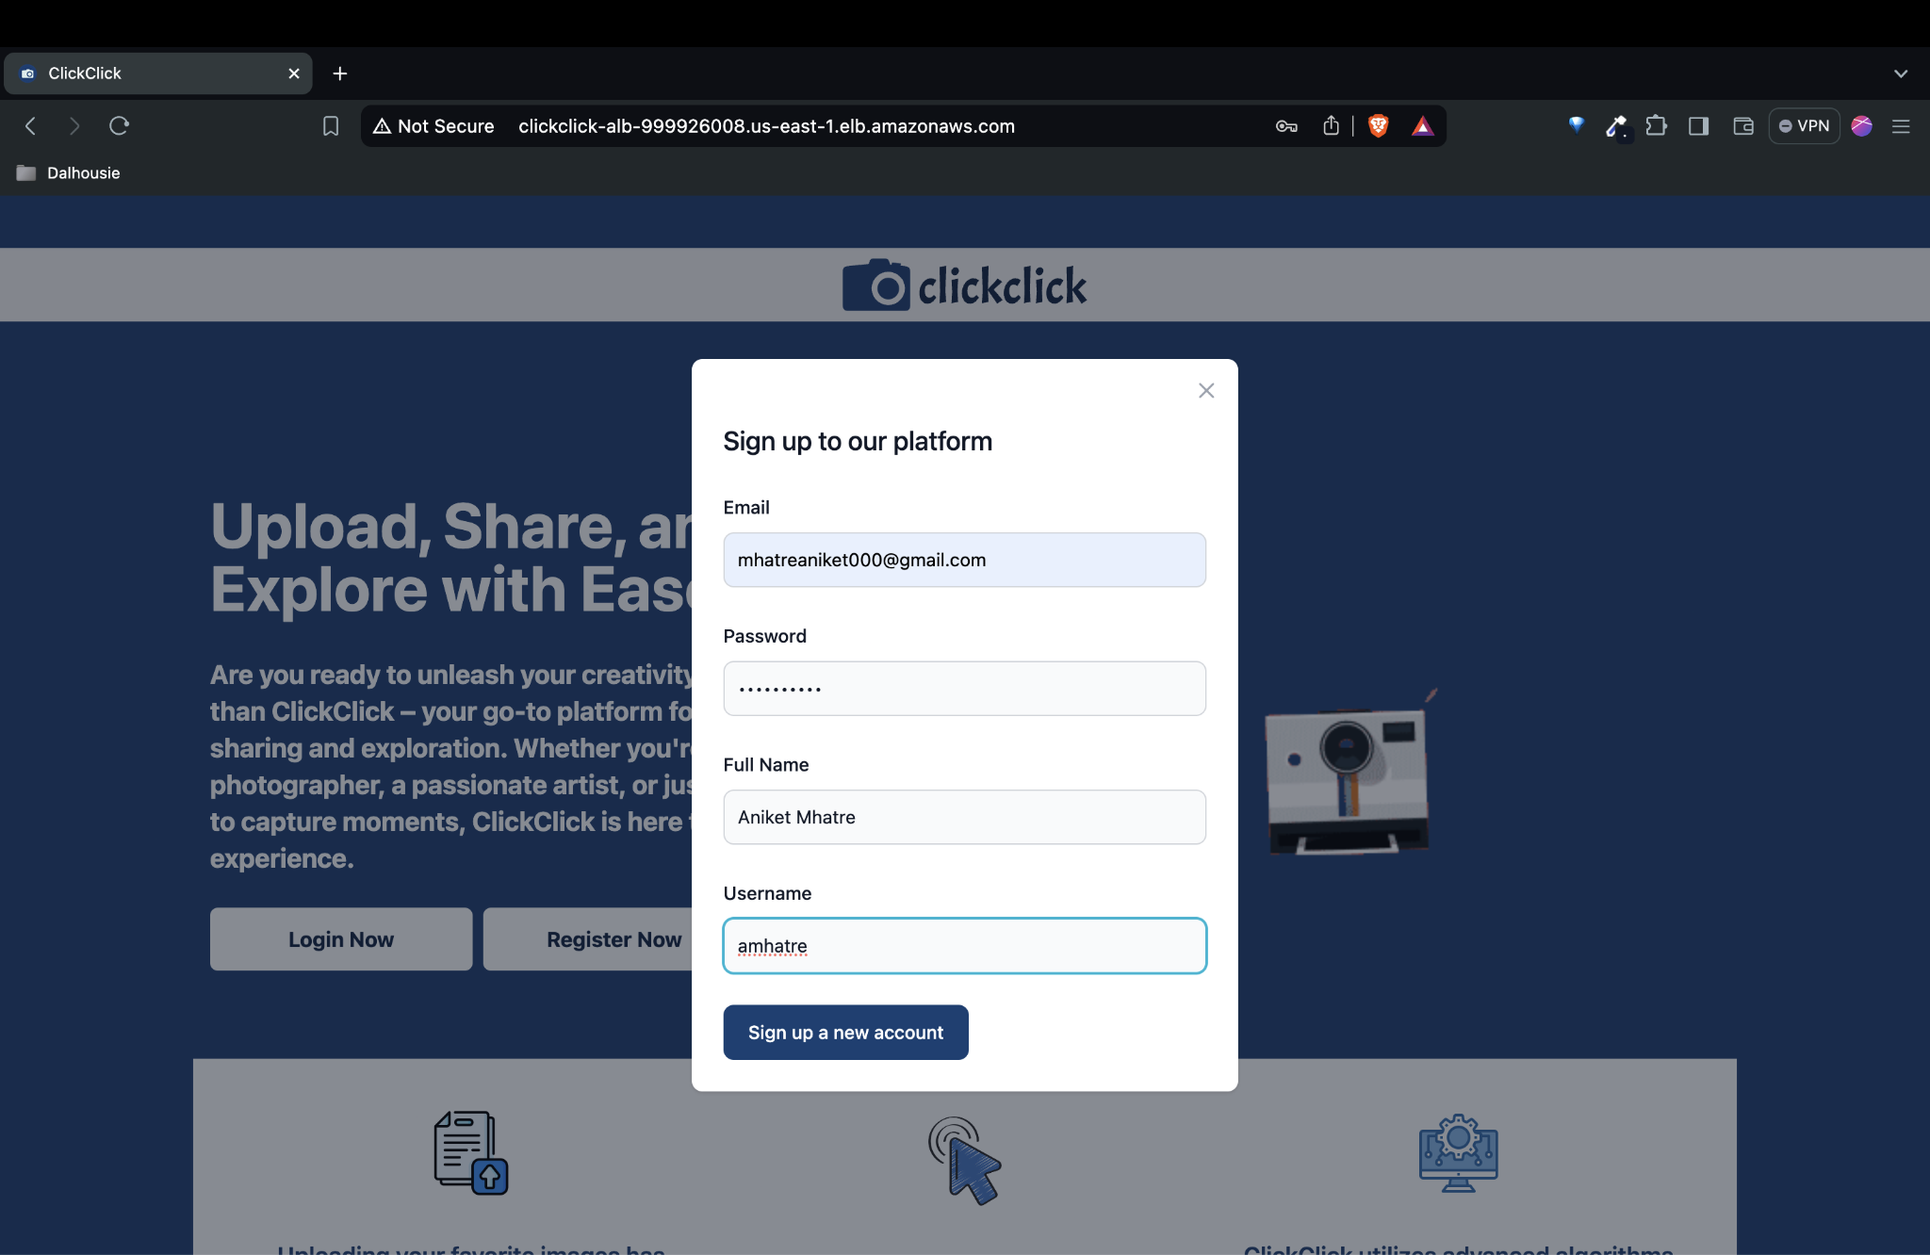This screenshot has width=1930, height=1255.
Task: Click the Full Name input field
Action: pyautogui.click(x=964, y=817)
